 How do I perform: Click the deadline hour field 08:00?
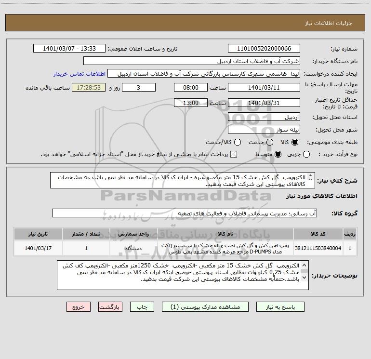click(191, 87)
